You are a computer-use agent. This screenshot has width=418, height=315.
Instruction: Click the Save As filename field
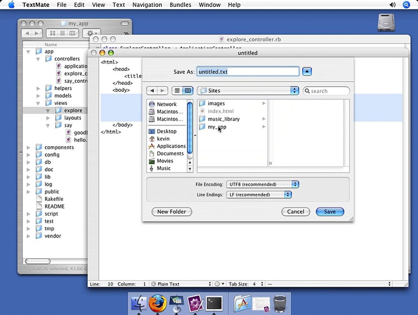pyautogui.click(x=248, y=72)
